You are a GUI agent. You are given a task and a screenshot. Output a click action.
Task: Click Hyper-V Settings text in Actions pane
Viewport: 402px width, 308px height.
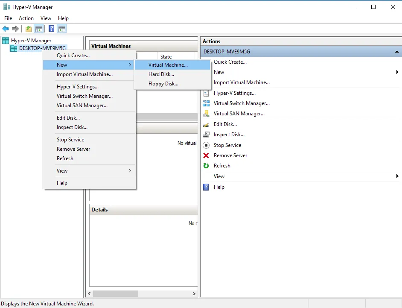click(235, 94)
